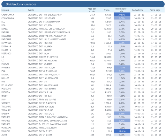Click the 453,8 payment per share value

pyautogui.click(x=92, y=60)
